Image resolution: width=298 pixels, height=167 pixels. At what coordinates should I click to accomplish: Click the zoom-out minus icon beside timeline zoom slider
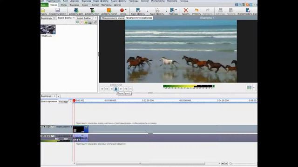226,163
